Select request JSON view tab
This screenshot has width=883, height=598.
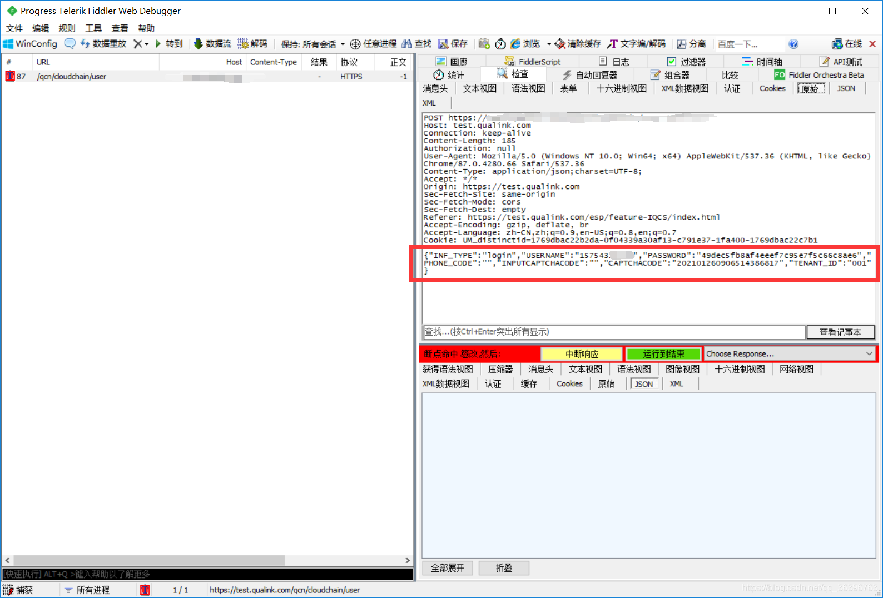[x=846, y=88]
